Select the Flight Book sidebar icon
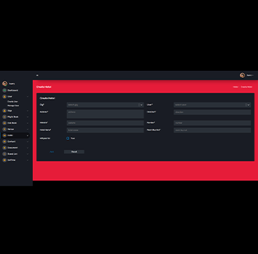Screen dimensions: 258x254 pos(4,117)
